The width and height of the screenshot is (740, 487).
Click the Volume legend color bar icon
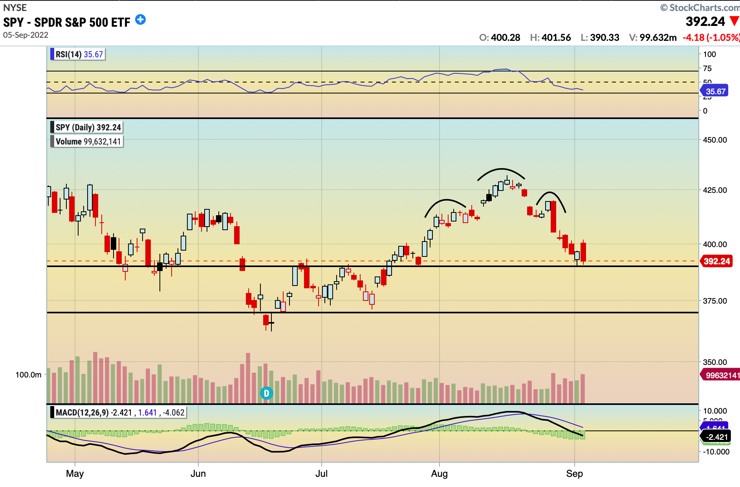tap(53, 141)
